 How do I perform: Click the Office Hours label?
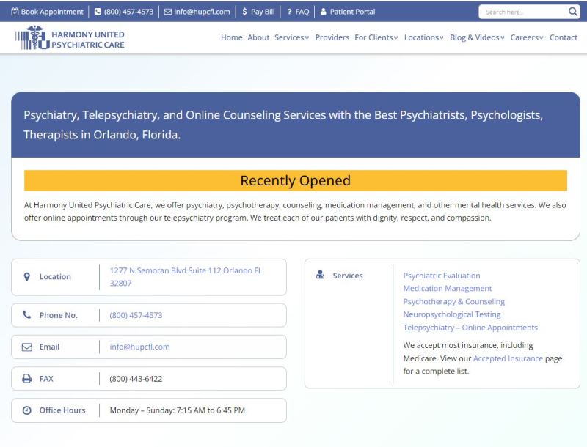(62, 410)
